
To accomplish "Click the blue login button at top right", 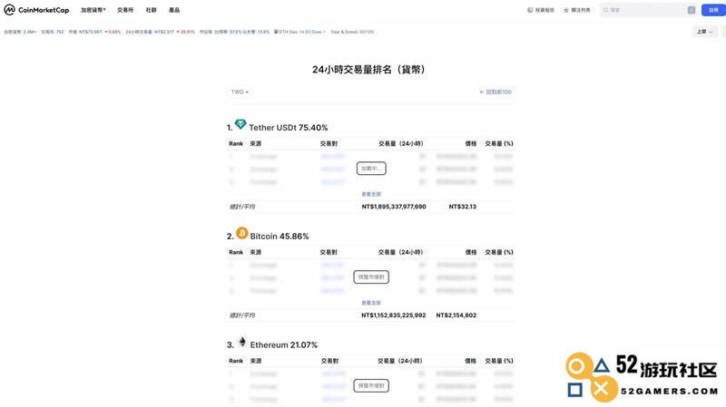I will [713, 10].
